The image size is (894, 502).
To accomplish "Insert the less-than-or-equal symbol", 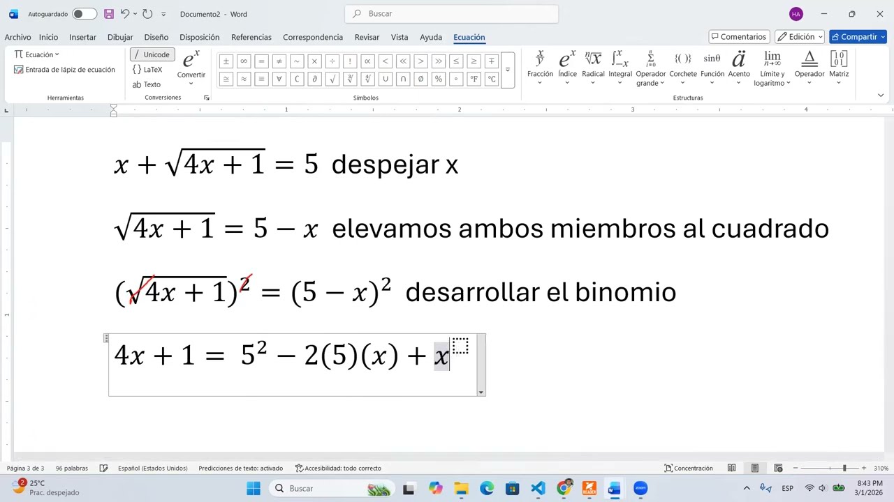I will coord(456,61).
